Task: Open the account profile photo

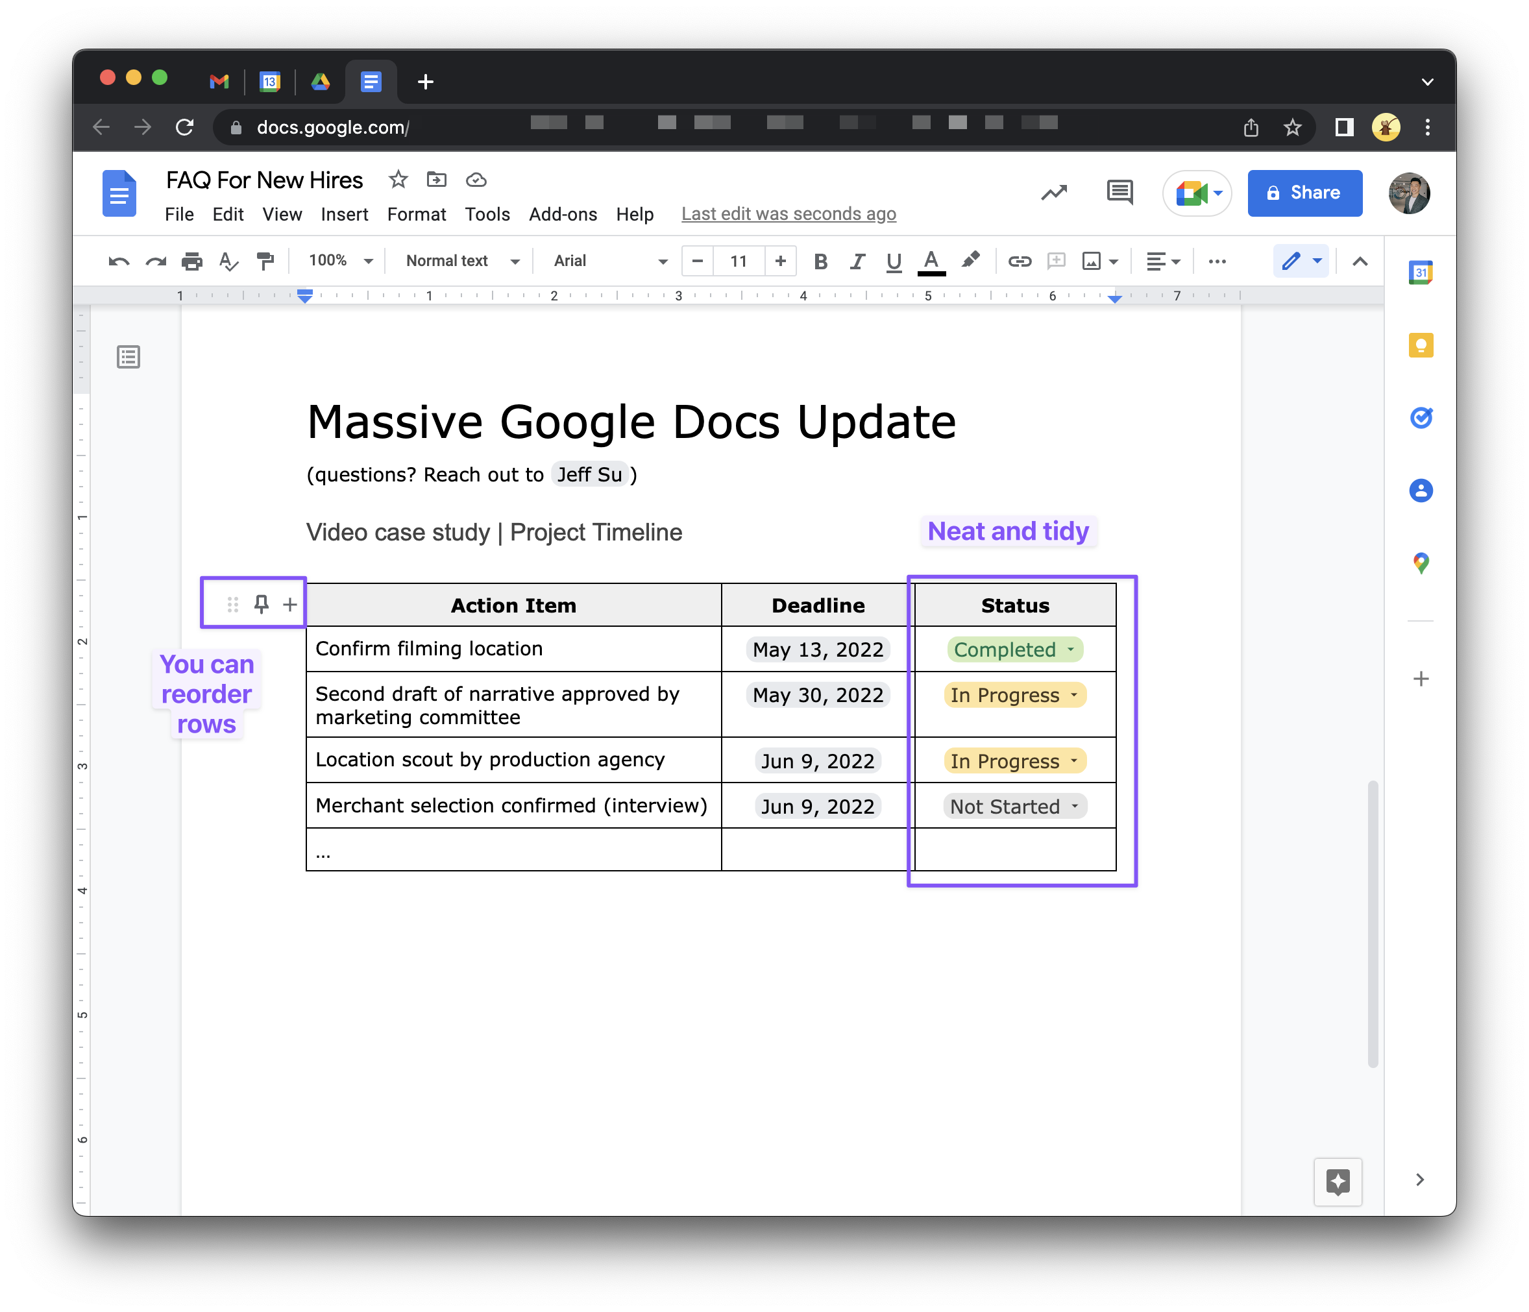Action: click(1409, 193)
